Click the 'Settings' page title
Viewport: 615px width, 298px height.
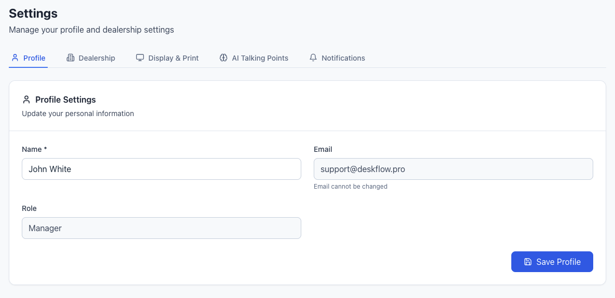(x=33, y=13)
